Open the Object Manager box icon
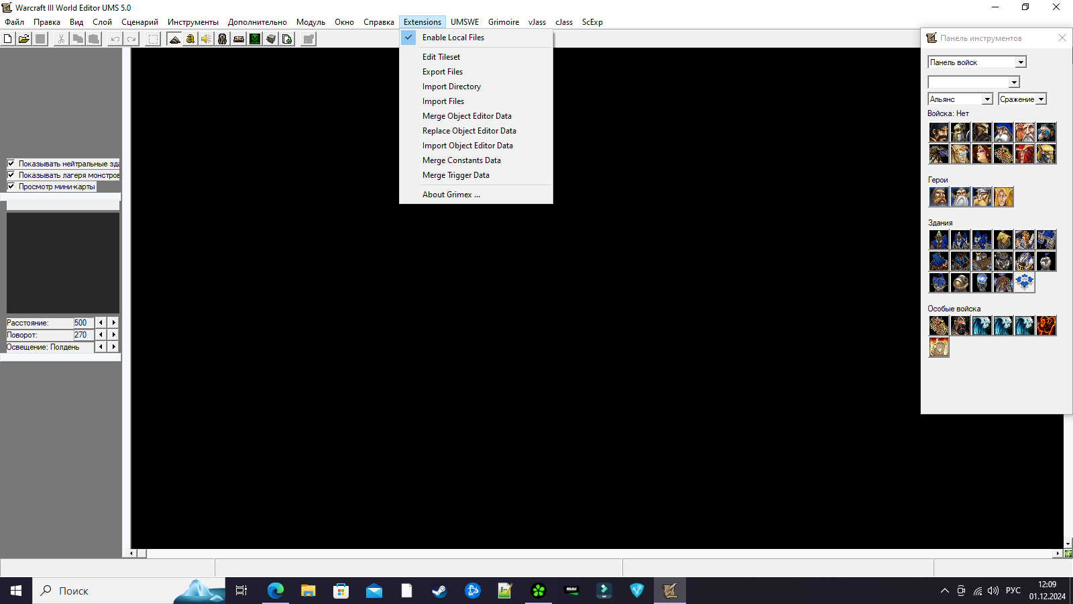1073x604 pixels. click(271, 39)
